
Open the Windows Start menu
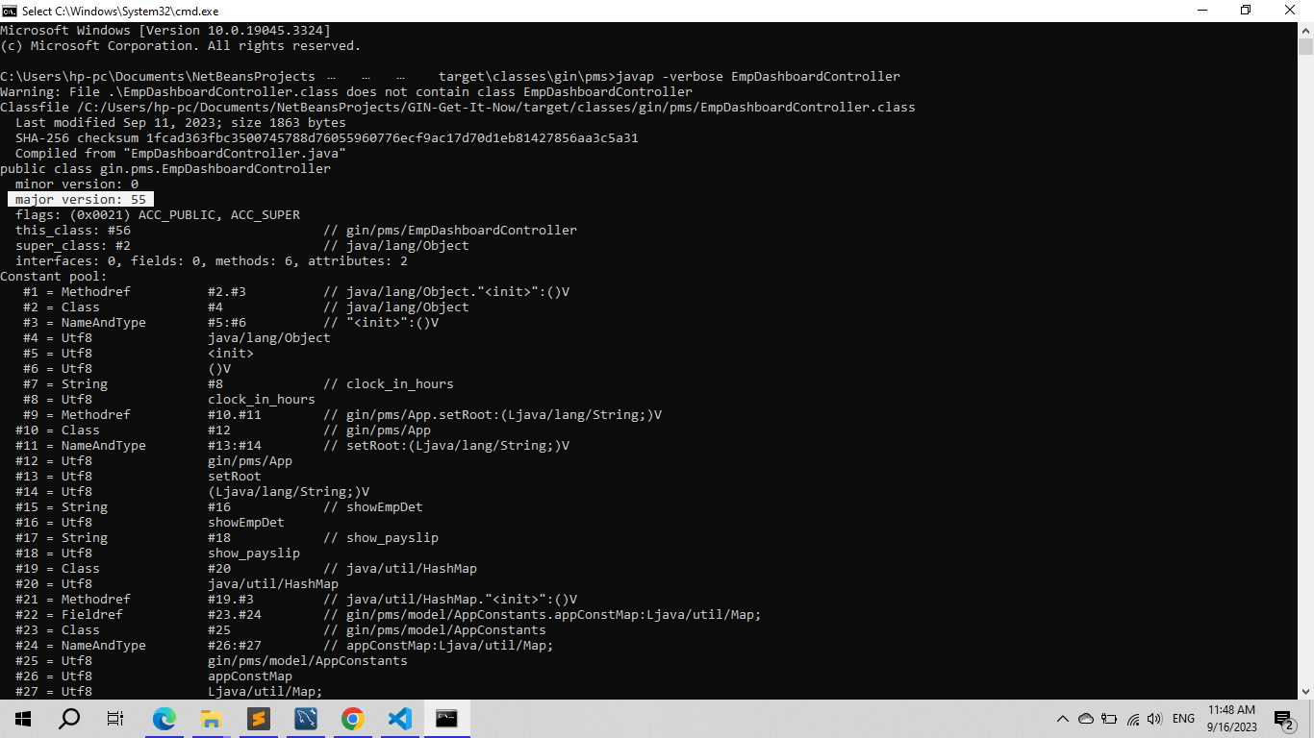(x=21, y=718)
